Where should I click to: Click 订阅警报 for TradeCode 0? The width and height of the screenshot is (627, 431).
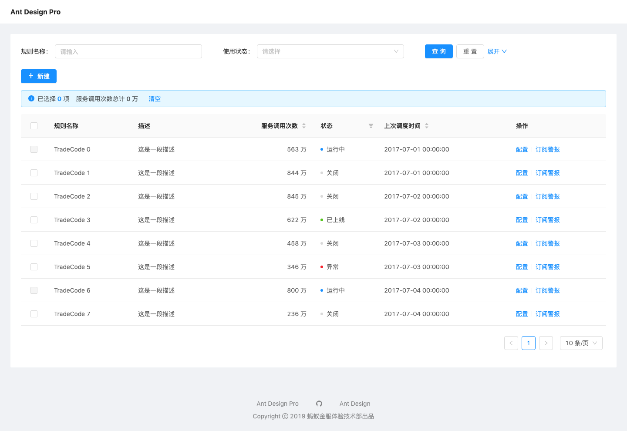pyautogui.click(x=548, y=149)
